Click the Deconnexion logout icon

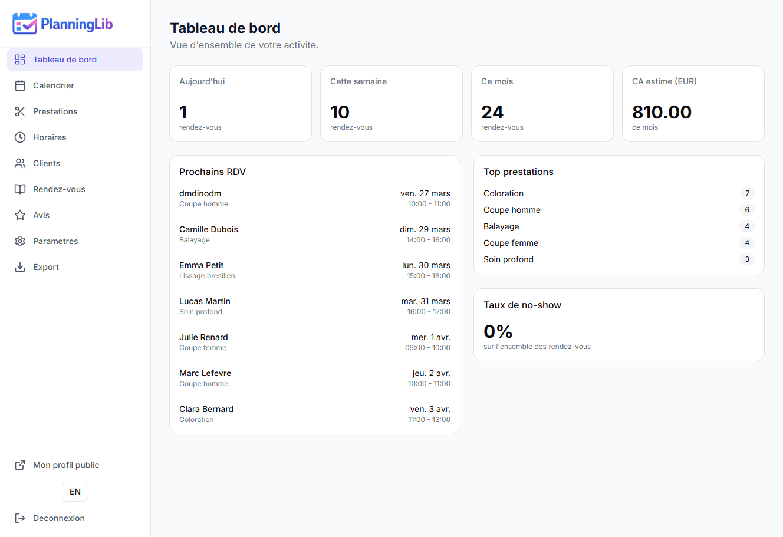[x=19, y=518]
